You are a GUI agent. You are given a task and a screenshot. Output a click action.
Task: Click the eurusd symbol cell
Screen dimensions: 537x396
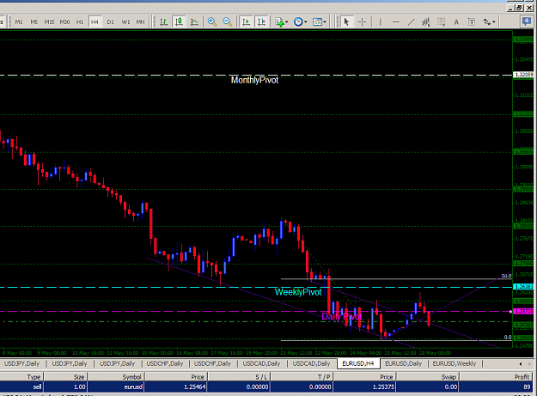tap(116, 387)
